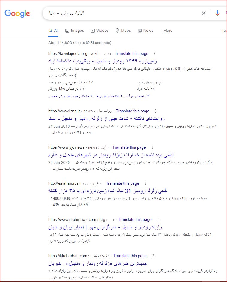Image resolution: width=227 pixels, height=282 pixels.
Task: Open options menu for esfahan.rcs.ir result
Action: tap(146, 183)
